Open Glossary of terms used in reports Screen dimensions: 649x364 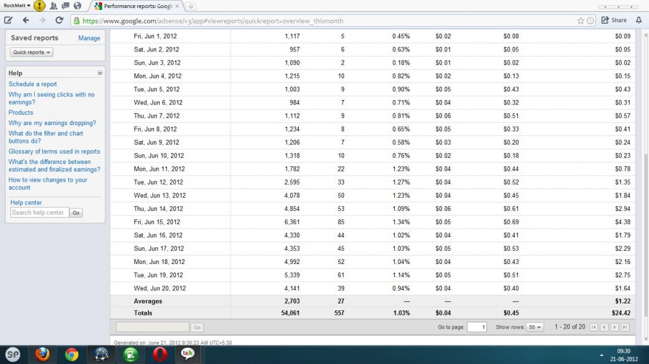tap(54, 151)
